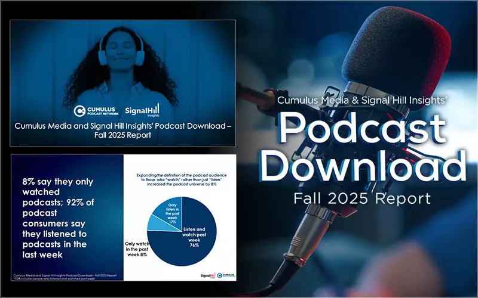The image size is (478, 298).
Task: Click the small Cumulus logo at chart slide corner
Action: point(224,274)
